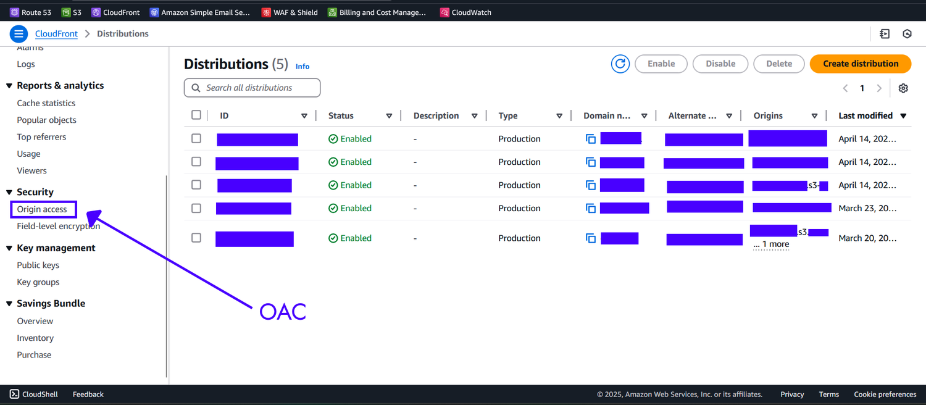Click the Disable button
The height and width of the screenshot is (405, 926).
point(720,64)
